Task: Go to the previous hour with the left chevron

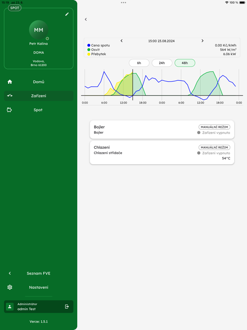Action: (121, 41)
